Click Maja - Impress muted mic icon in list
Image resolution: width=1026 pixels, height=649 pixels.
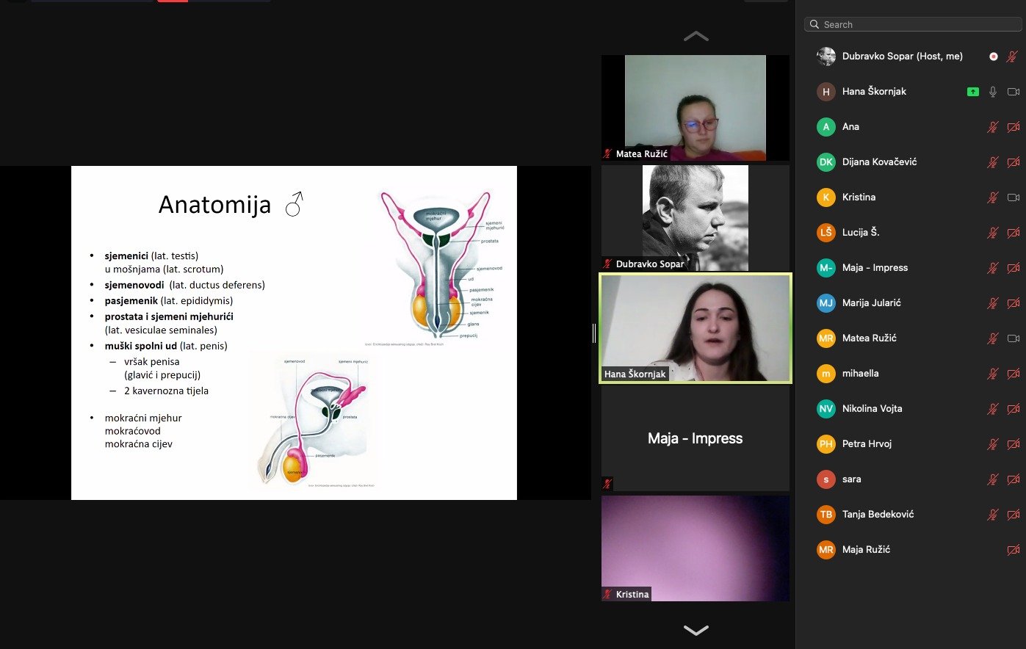(x=993, y=268)
